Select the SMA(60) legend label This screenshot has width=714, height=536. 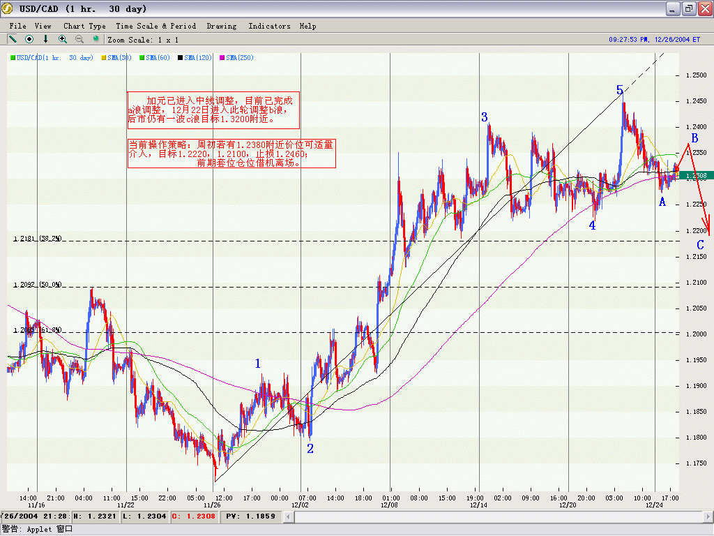[x=158, y=58]
